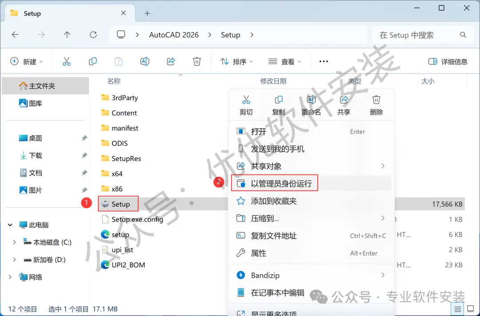
Task: Click Delete (删除) in the context menu
Action: pyautogui.click(x=376, y=105)
